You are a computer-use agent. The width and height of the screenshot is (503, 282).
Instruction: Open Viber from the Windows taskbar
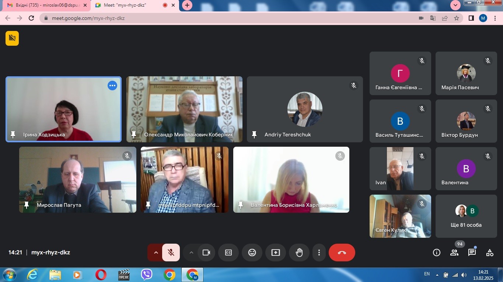tap(147, 275)
